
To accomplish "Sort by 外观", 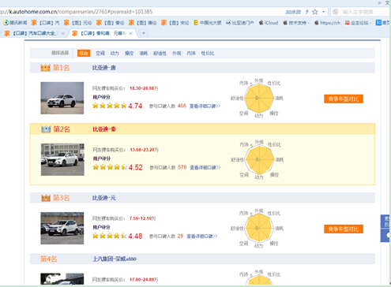I will (177, 54).
